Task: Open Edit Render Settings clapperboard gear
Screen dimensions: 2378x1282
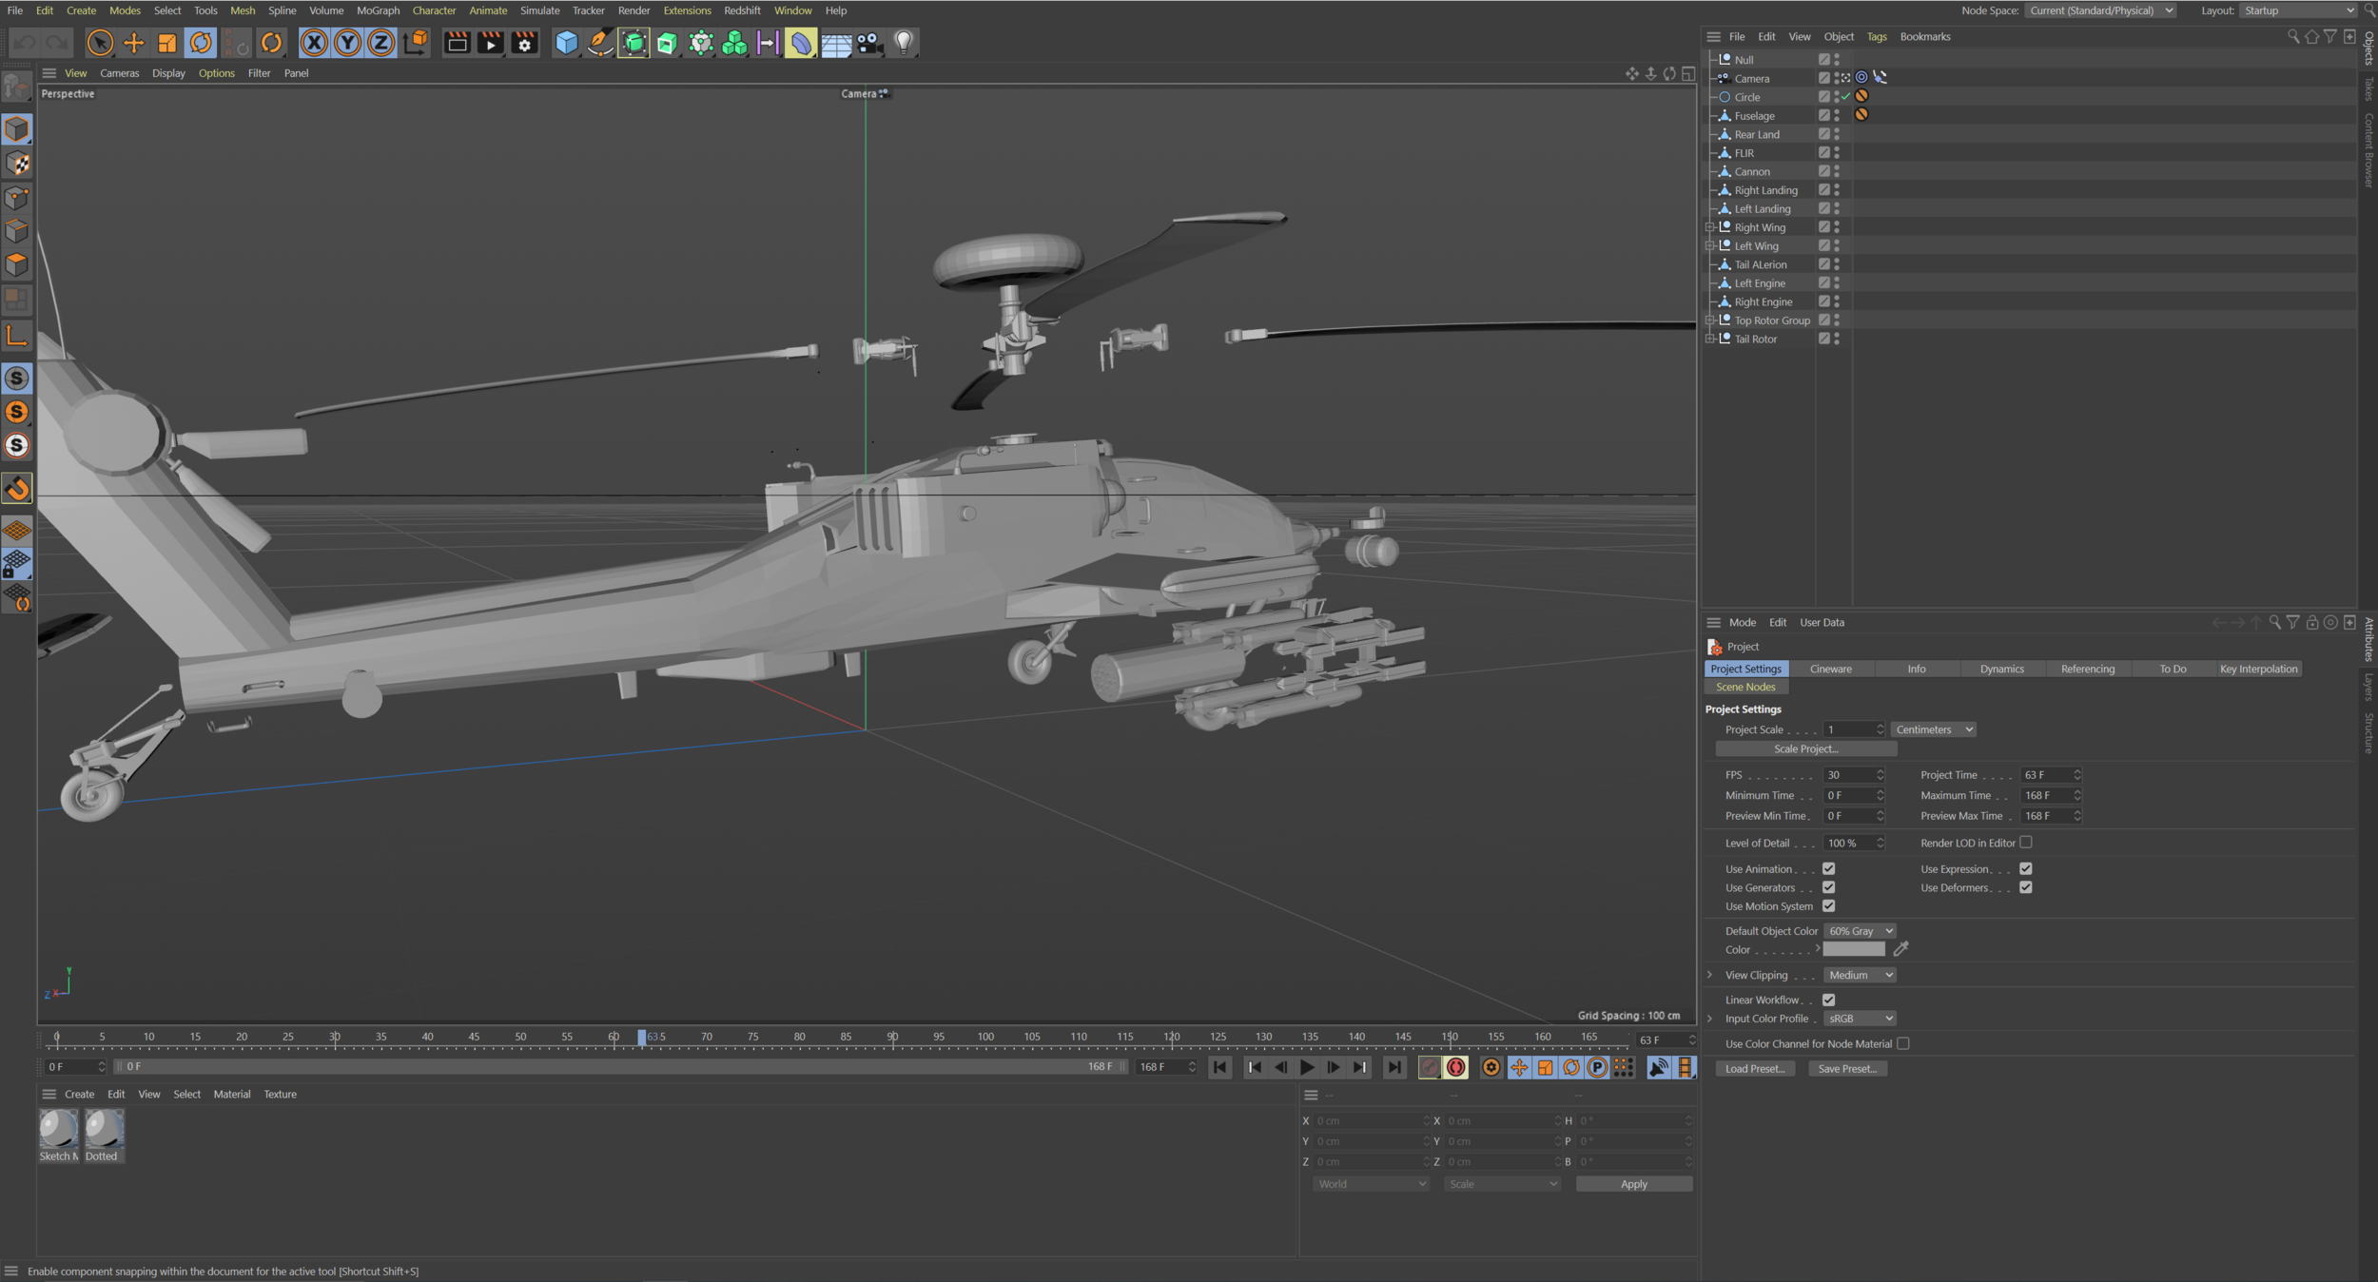Action: [524, 43]
